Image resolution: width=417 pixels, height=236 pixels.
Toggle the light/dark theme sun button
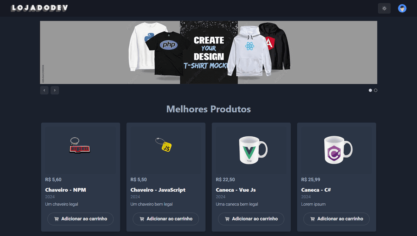(x=384, y=8)
